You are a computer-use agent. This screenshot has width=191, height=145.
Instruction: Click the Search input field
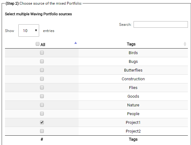[x=161, y=24]
